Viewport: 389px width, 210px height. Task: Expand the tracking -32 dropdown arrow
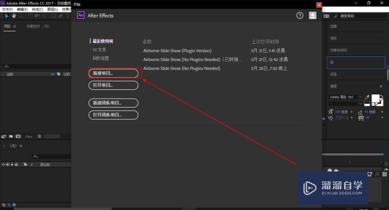(x=382, y=118)
